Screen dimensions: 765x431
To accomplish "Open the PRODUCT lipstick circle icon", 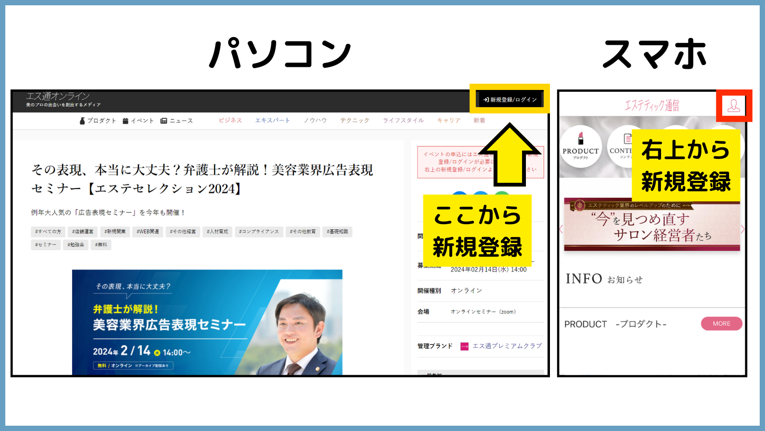I will point(581,146).
